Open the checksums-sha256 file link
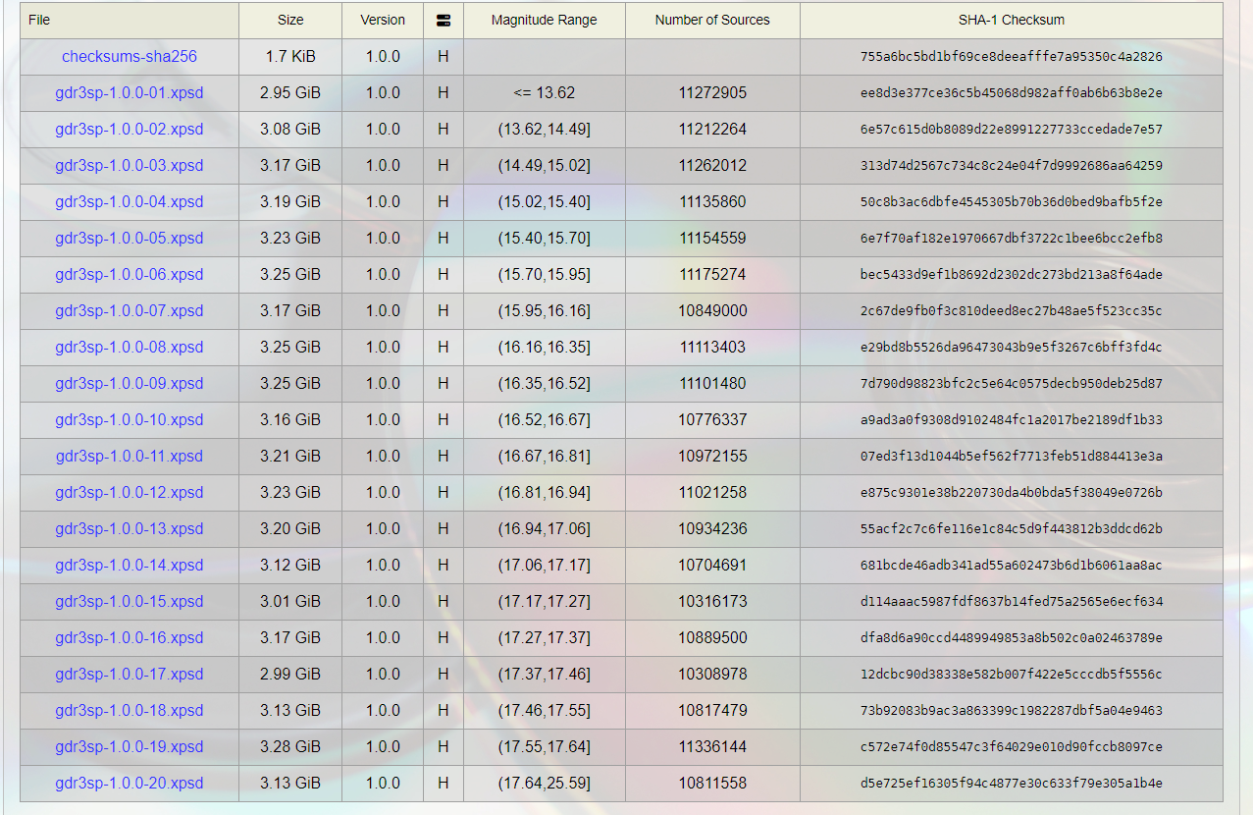 [x=130, y=56]
